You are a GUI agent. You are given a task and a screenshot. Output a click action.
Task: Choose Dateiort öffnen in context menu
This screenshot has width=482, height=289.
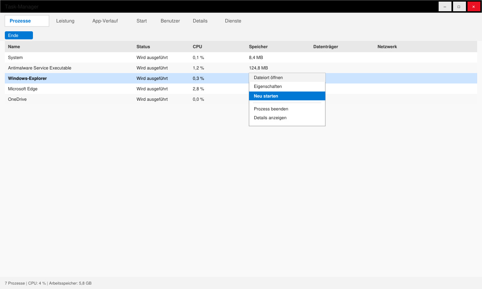point(287,77)
